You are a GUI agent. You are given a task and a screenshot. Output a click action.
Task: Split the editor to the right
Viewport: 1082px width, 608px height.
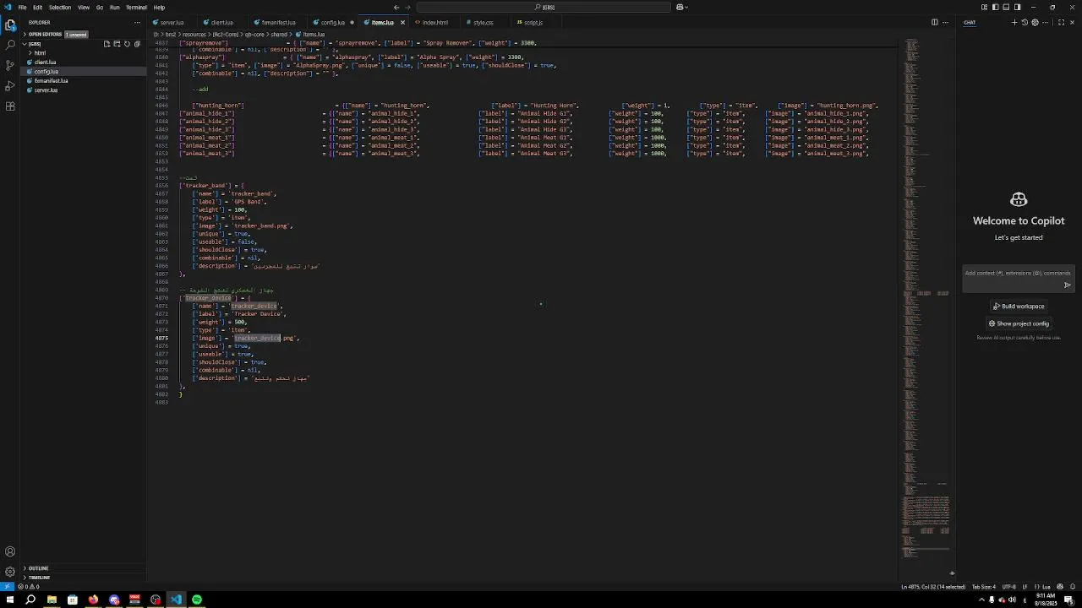[935, 23]
